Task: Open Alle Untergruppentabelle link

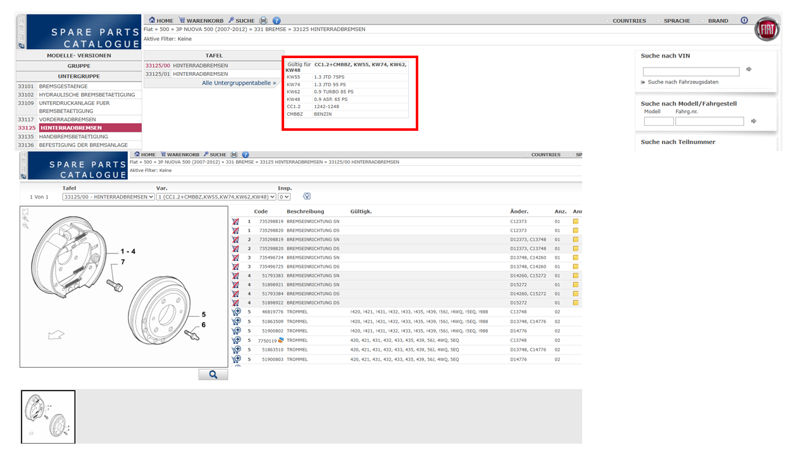Action: (239, 83)
